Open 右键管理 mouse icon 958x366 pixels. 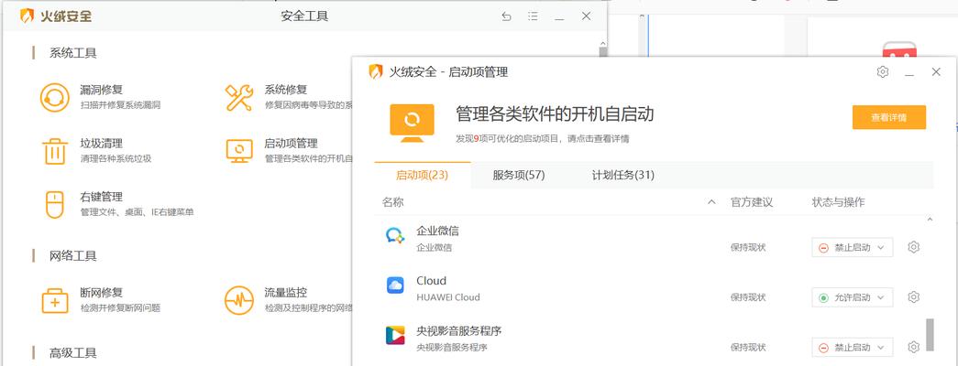55,204
